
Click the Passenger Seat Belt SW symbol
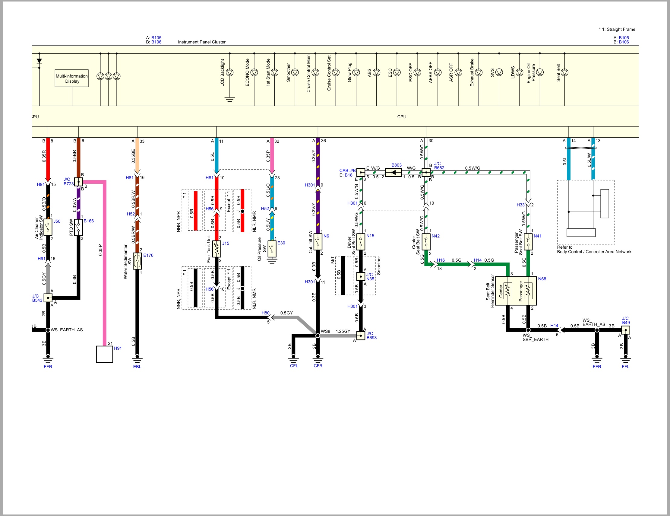pos(528,242)
